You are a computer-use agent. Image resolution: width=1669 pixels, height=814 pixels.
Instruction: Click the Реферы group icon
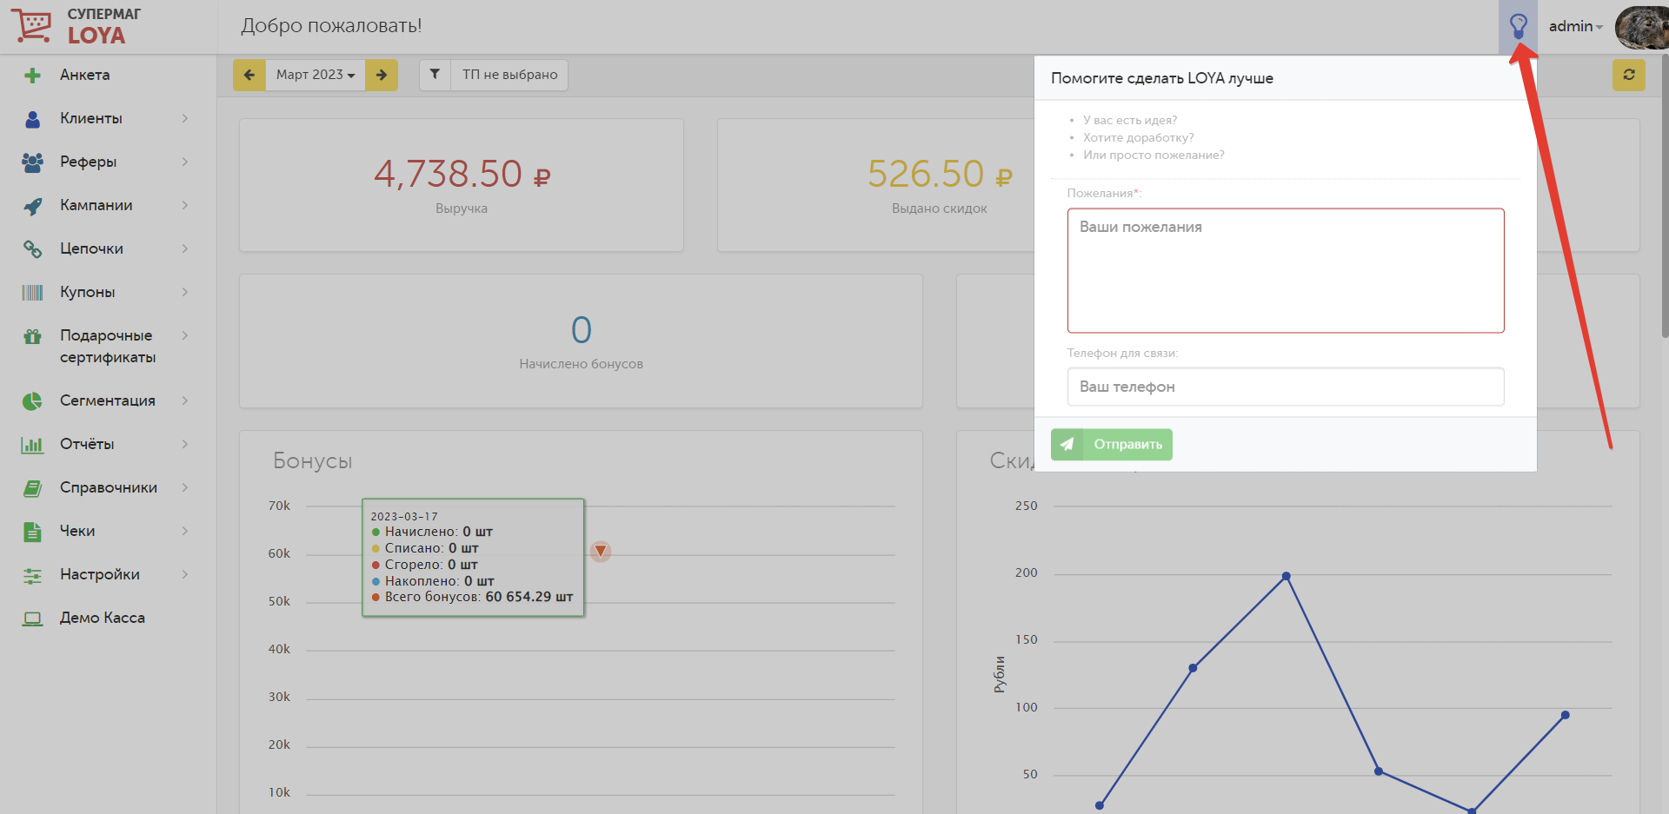click(32, 162)
